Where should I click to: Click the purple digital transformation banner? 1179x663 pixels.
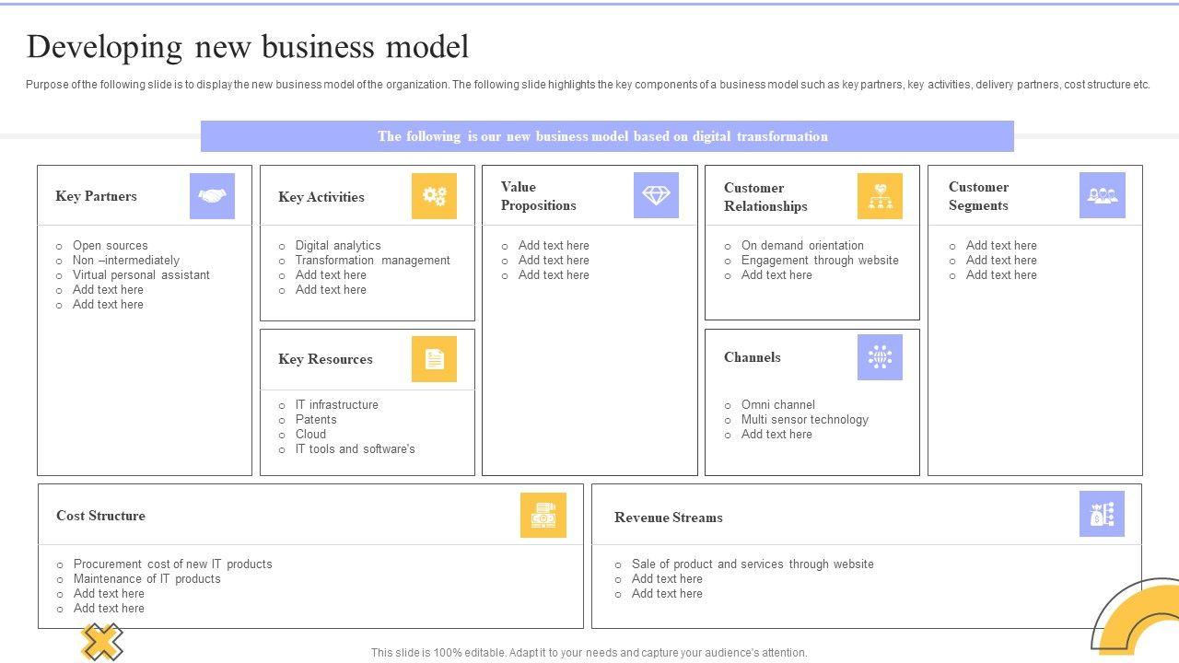point(606,136)
